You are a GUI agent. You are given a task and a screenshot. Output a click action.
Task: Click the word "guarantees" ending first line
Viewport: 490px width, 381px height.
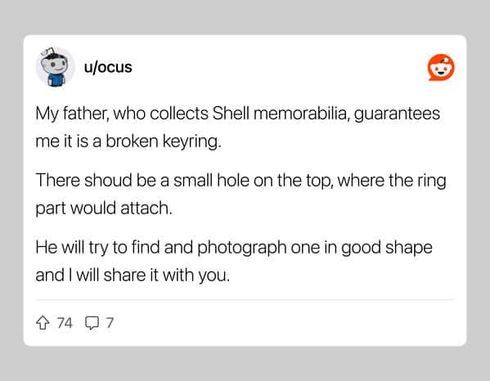(x=397, y=114)
